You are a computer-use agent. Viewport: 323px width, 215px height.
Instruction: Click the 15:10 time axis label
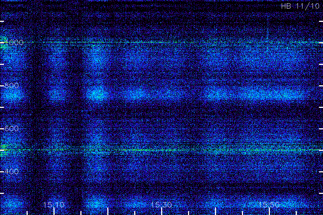[54, 205]
